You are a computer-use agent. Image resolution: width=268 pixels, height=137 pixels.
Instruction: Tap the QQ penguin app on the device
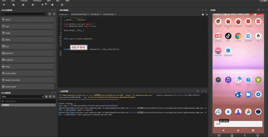tap(258, 36)
